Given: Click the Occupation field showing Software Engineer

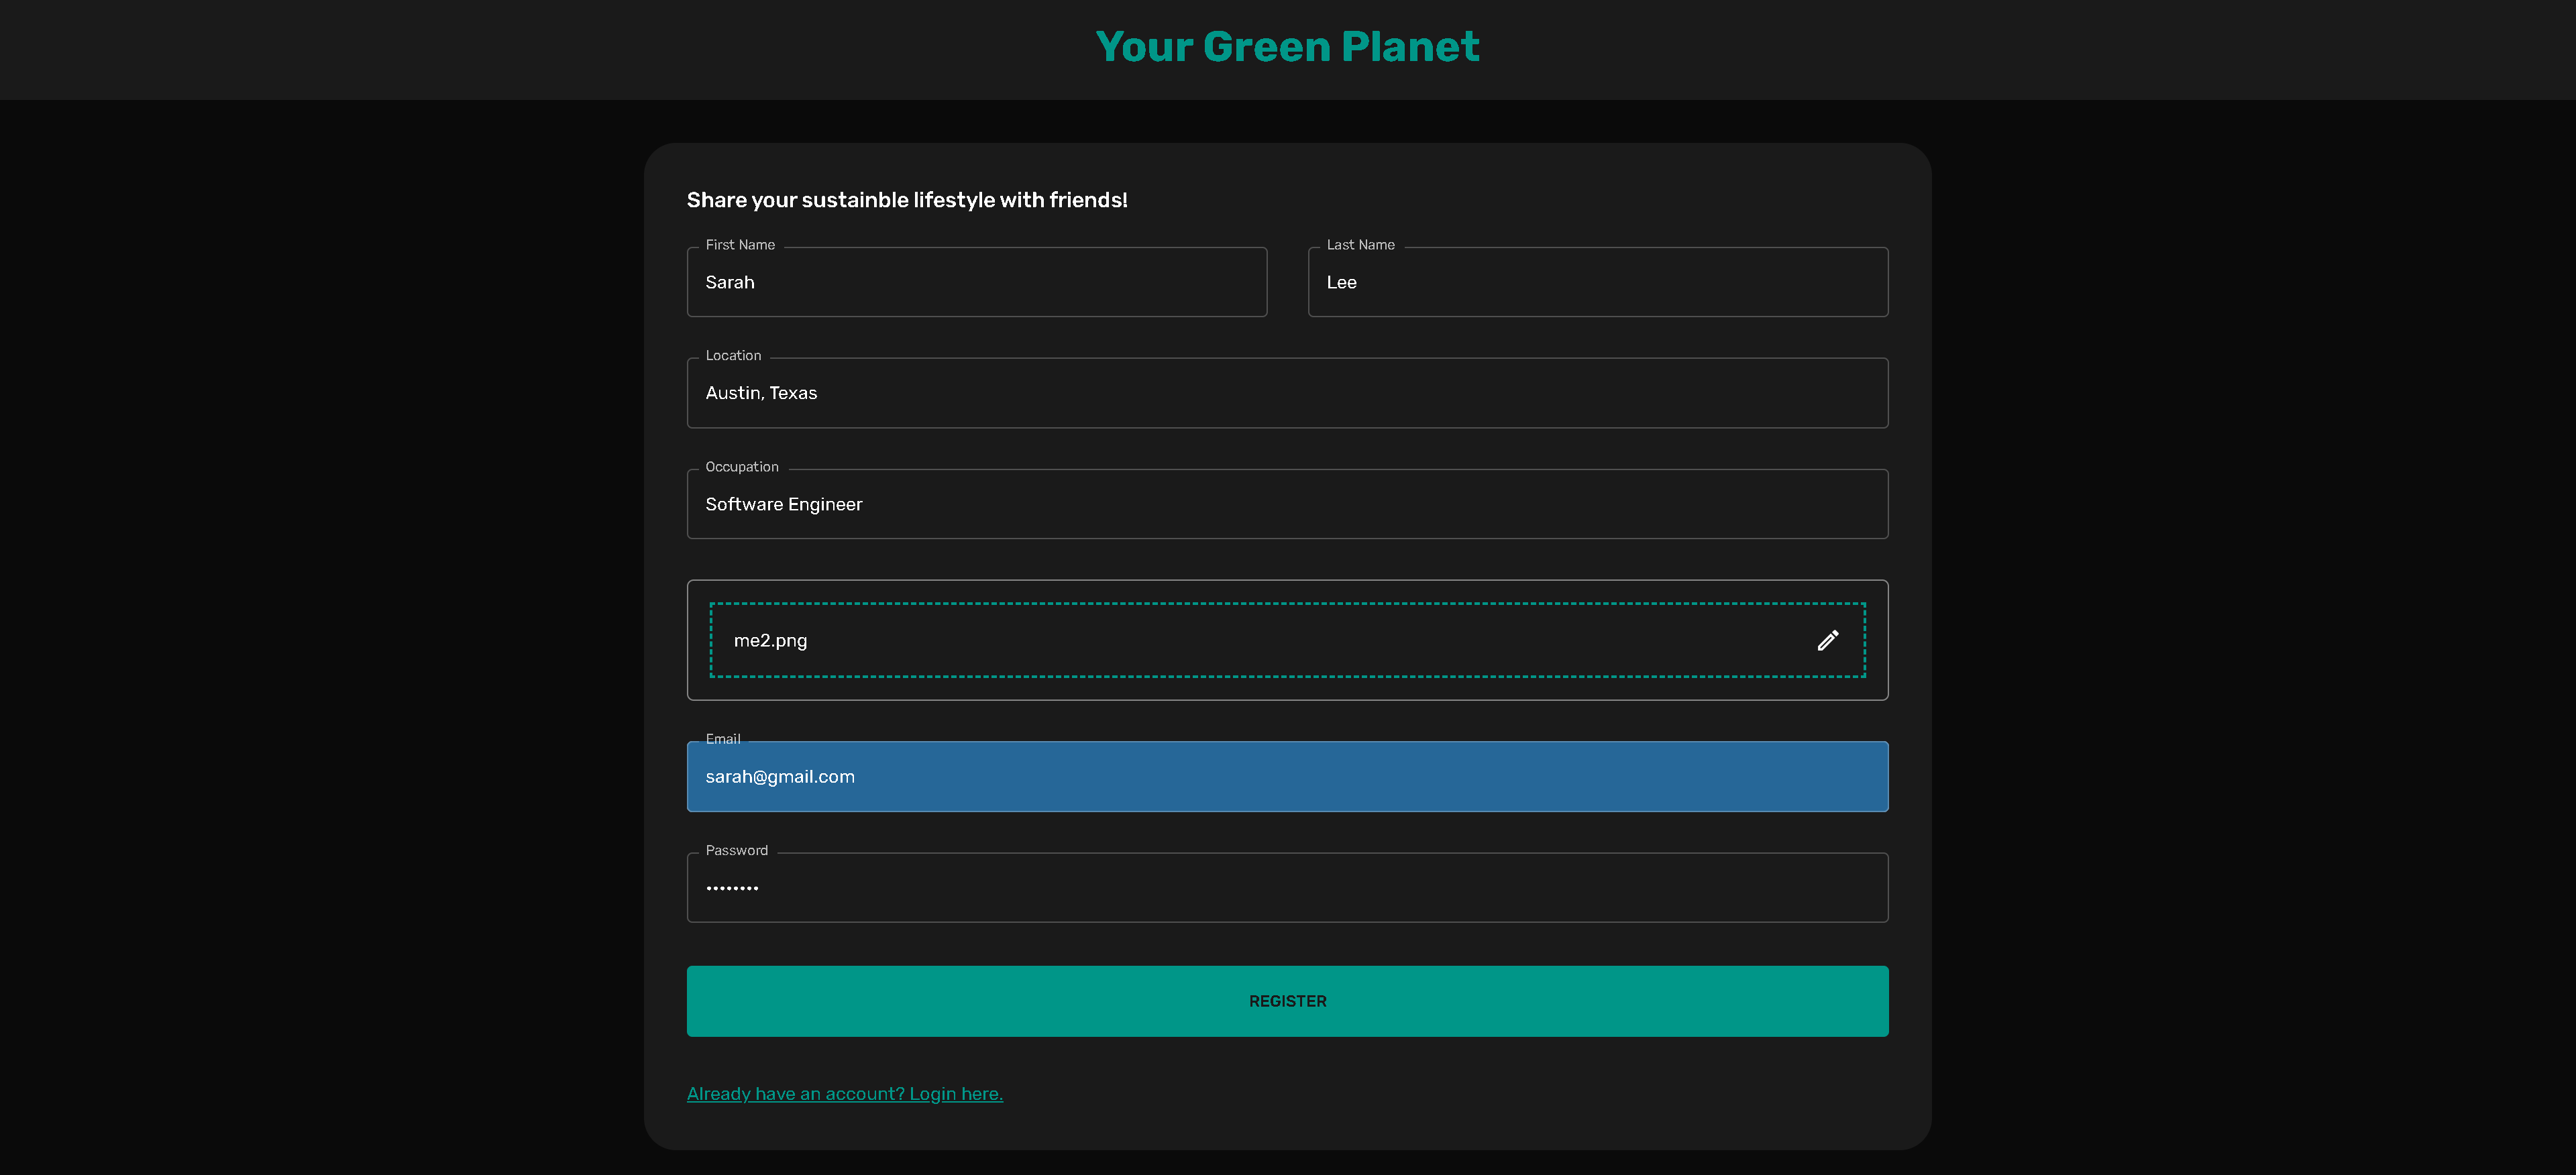Looking at the screenshot, I should click(x=1287, y=505).
